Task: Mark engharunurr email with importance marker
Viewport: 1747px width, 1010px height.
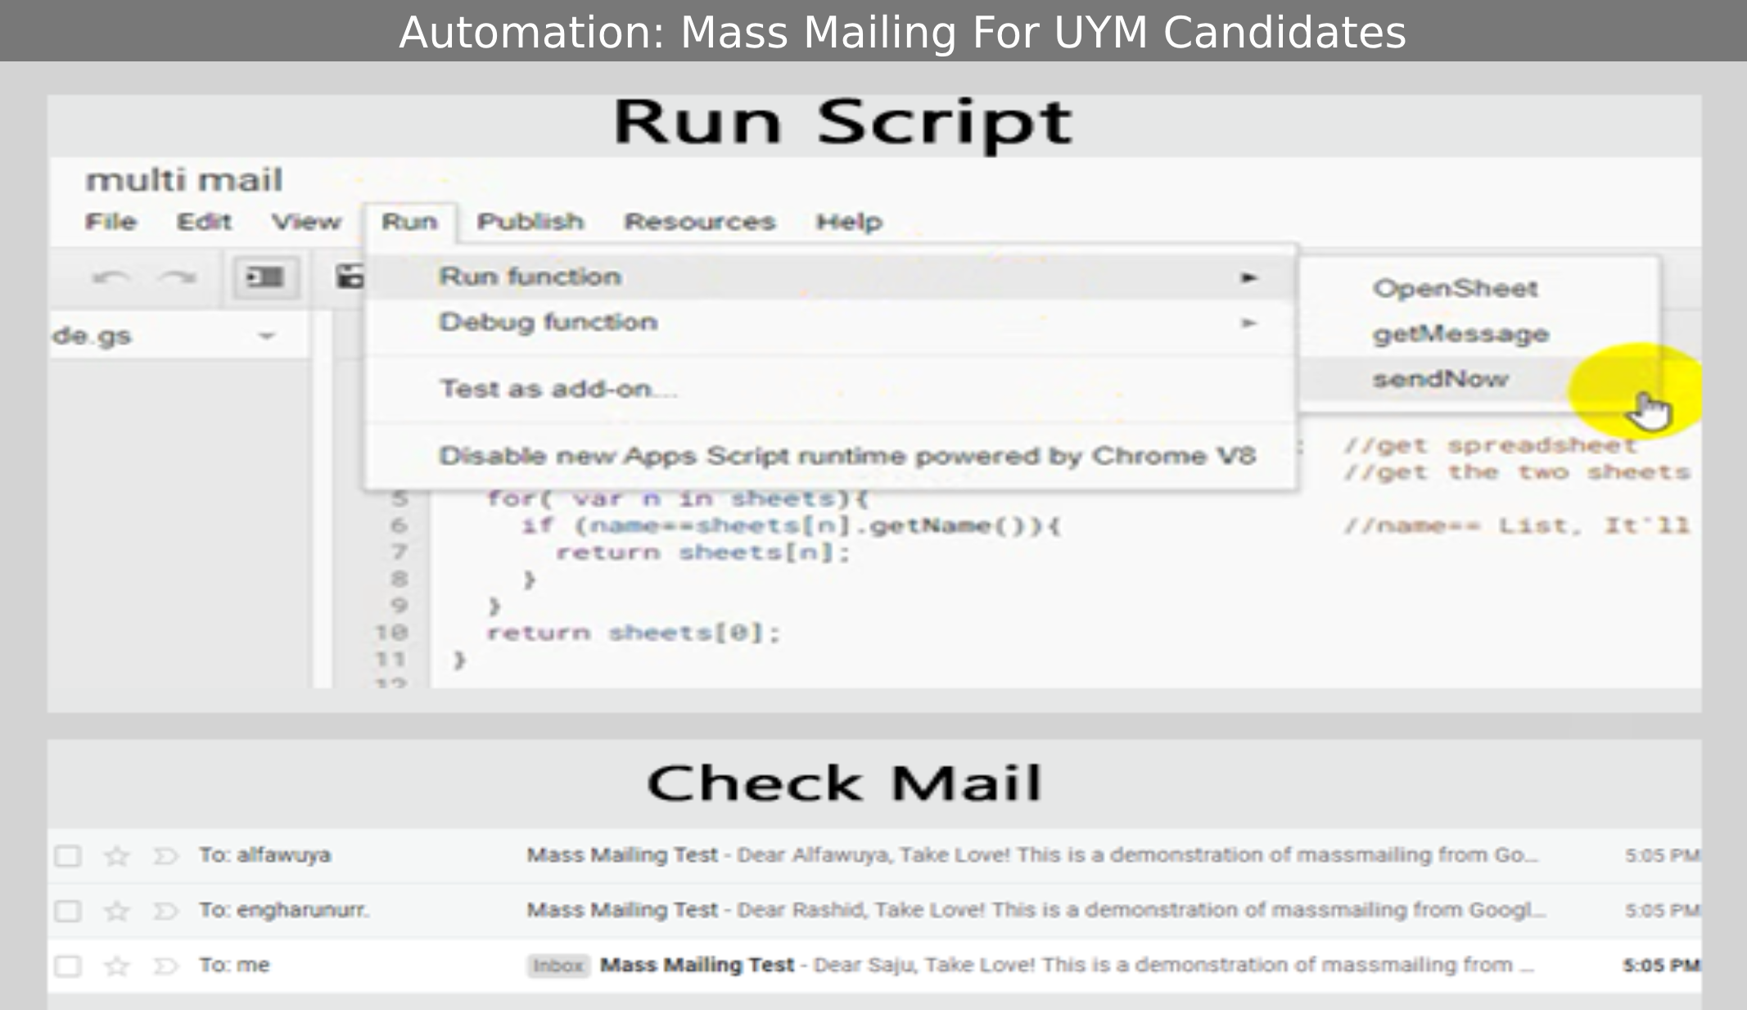Action: pyautogui.click(x=165, y=910)
